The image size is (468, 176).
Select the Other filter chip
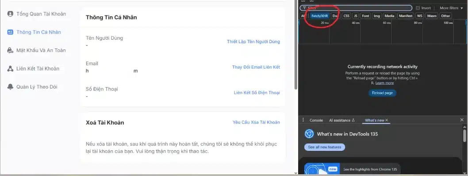(x=445, y=16)
